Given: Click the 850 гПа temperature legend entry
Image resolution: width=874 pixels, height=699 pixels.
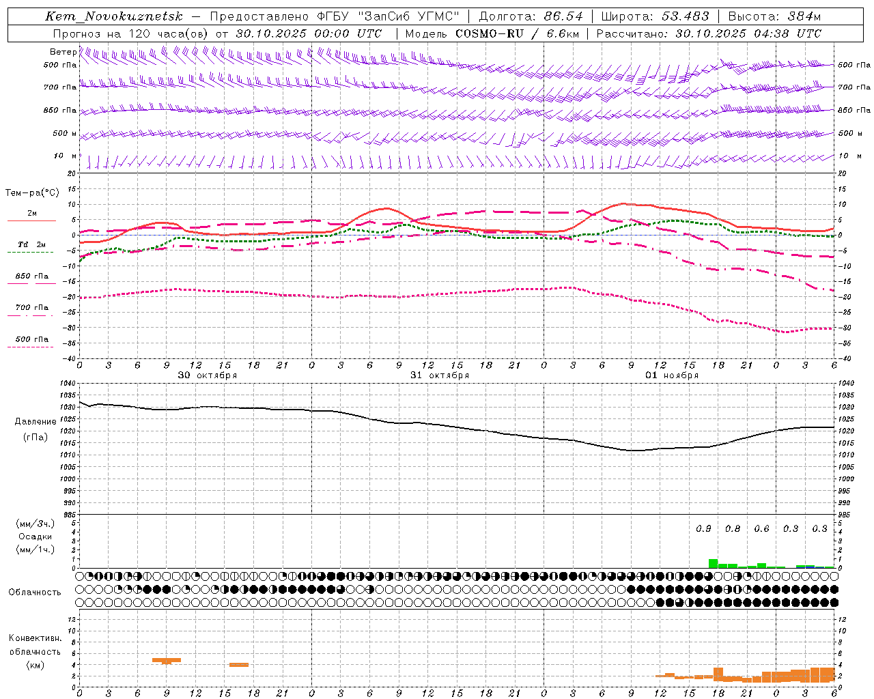Looking at the screenshot, I should (31, 276).
